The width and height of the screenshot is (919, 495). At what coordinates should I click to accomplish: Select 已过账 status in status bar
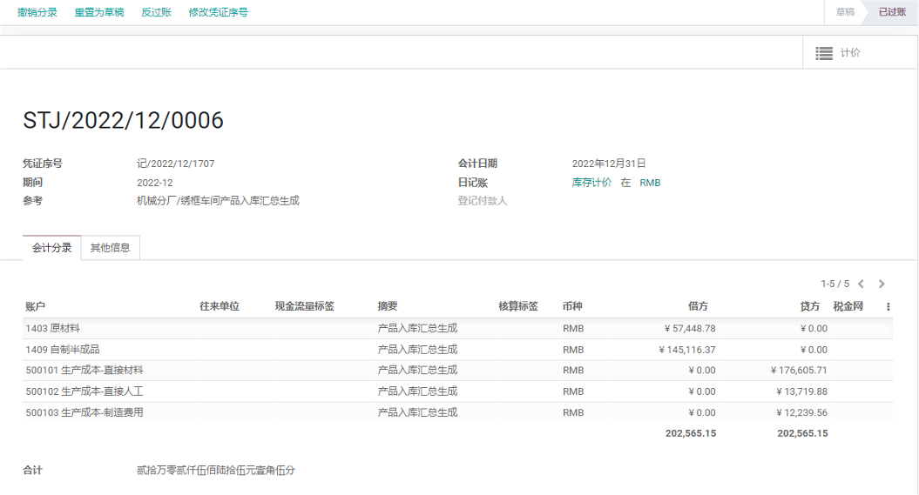[891, 12]
